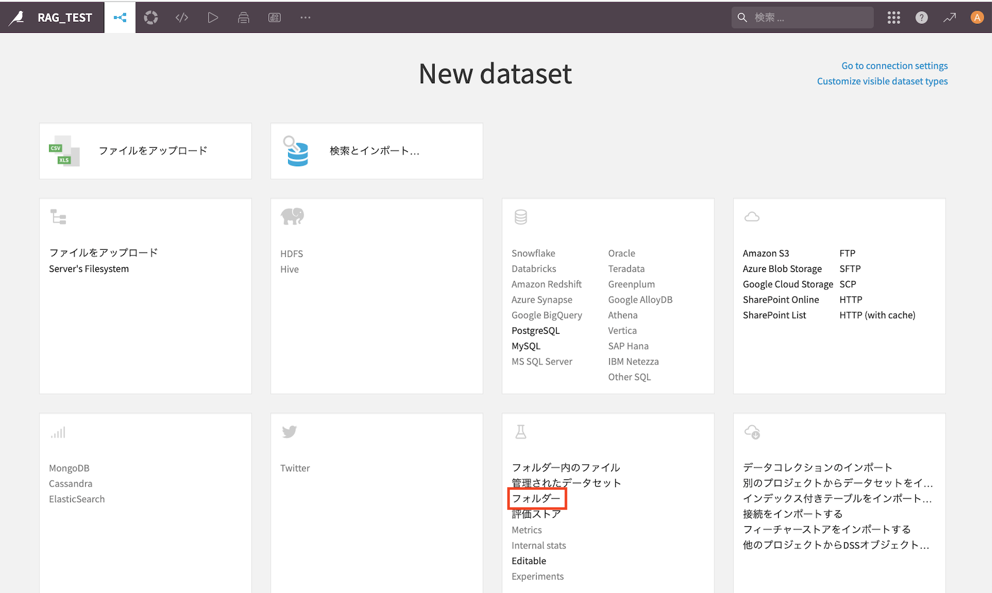Choose SharePoint Online dataset type
The width and height of the screenshot is (992, 593).
[x=781, y=300]
